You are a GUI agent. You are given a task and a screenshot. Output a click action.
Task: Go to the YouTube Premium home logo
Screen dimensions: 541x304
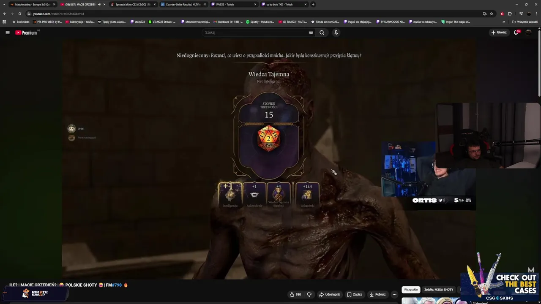click(x=26, y=33)
